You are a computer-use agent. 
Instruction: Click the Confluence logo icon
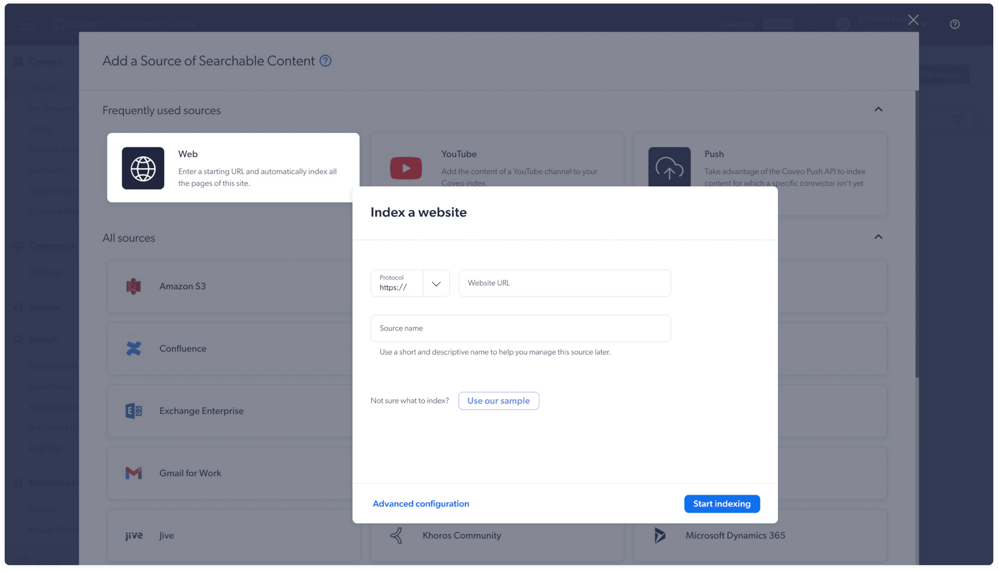pyautogui.click(x=133, y=349)
